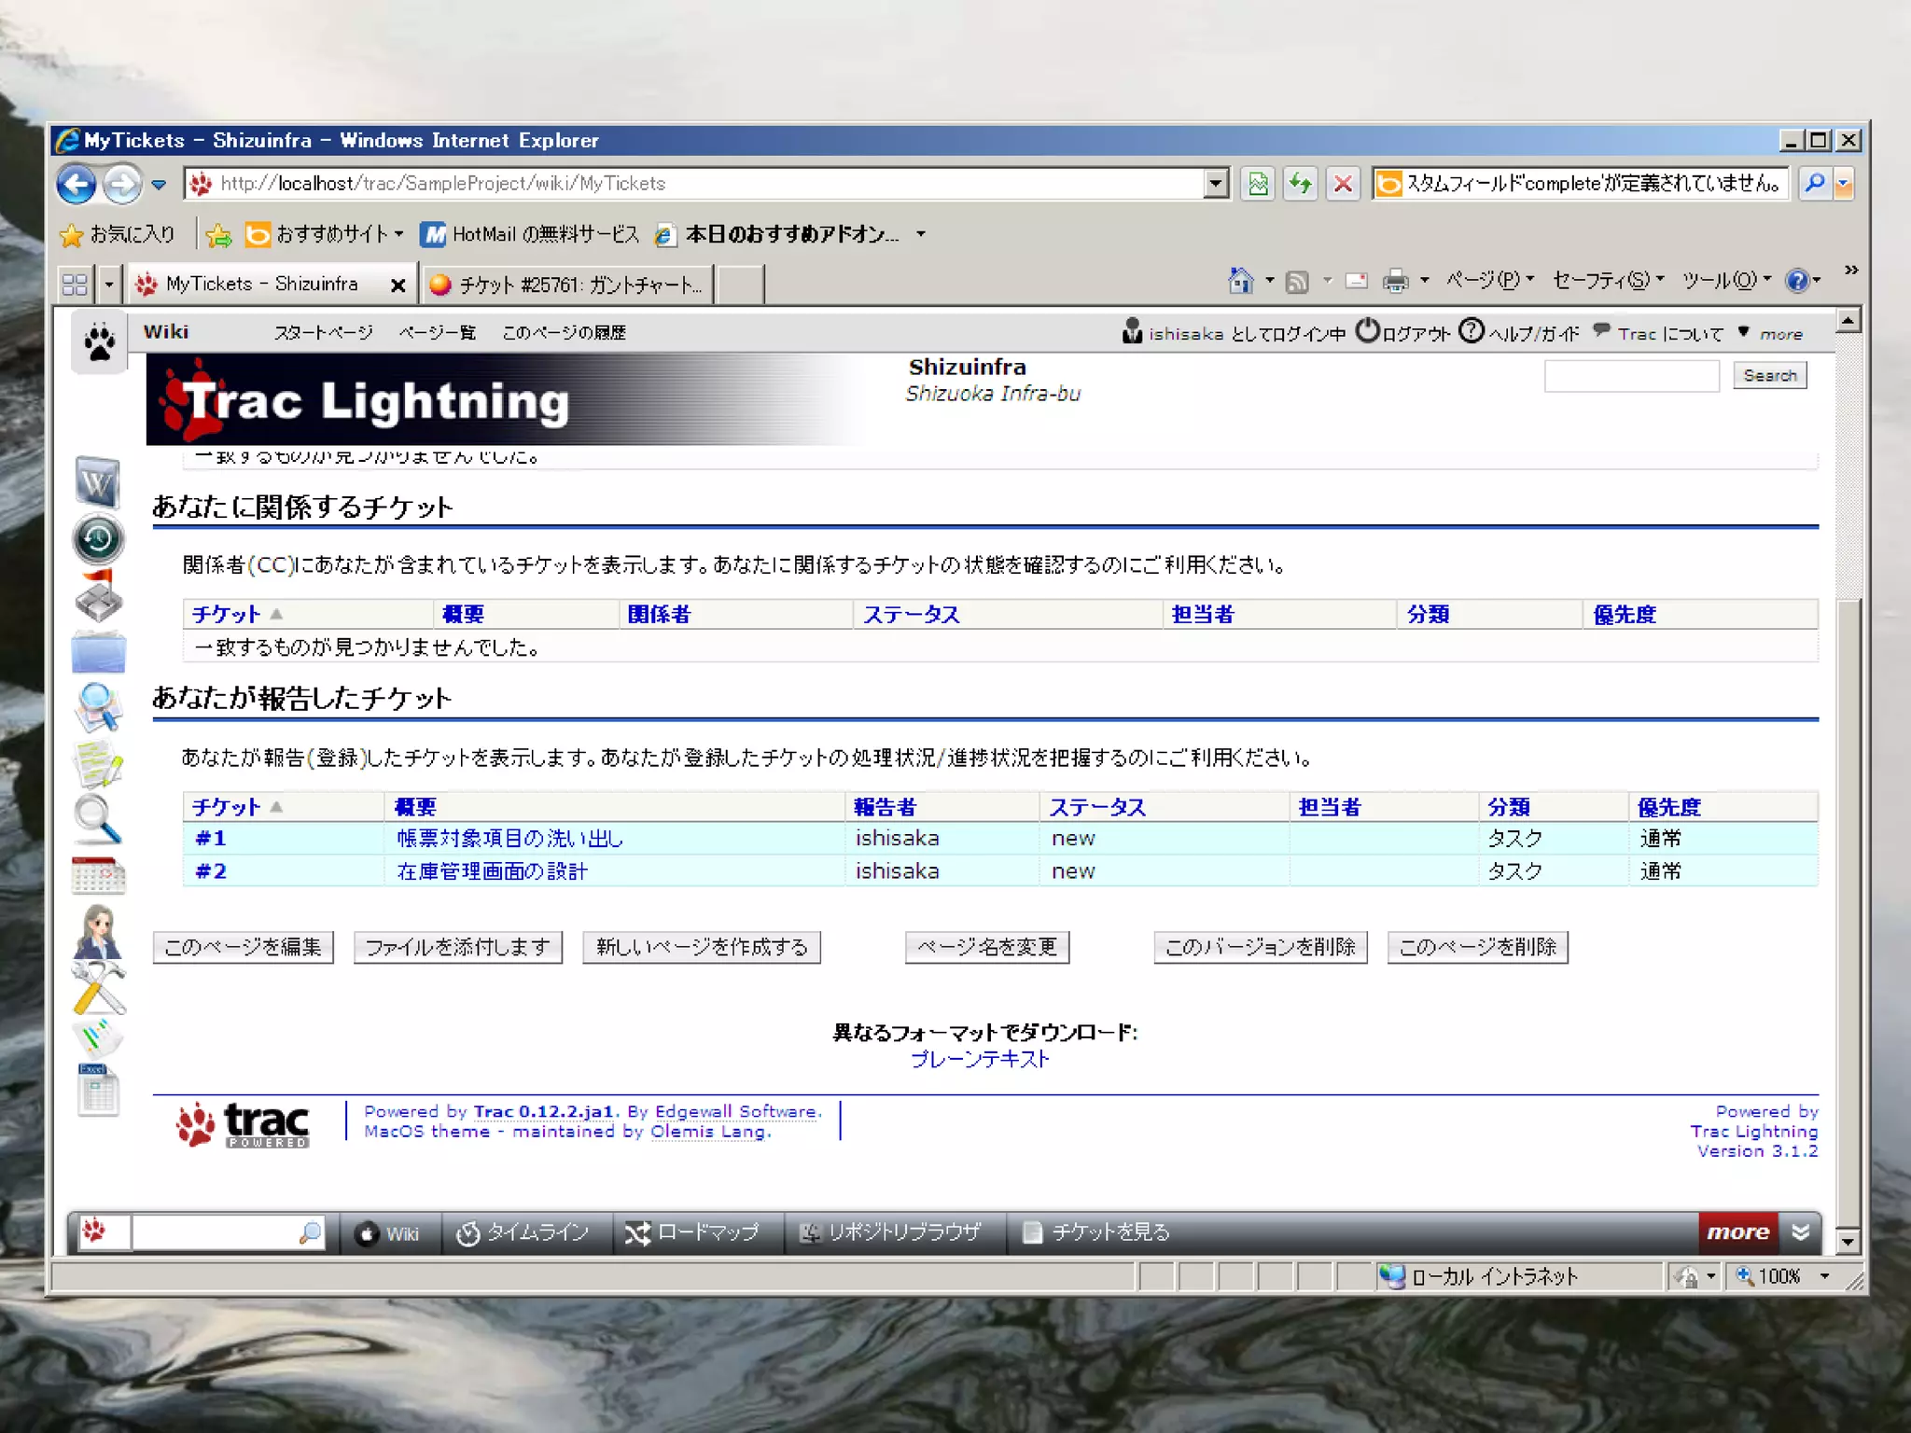Open the timeline clock icon in sidebar

pyautogui.click(x=98, y=538)
